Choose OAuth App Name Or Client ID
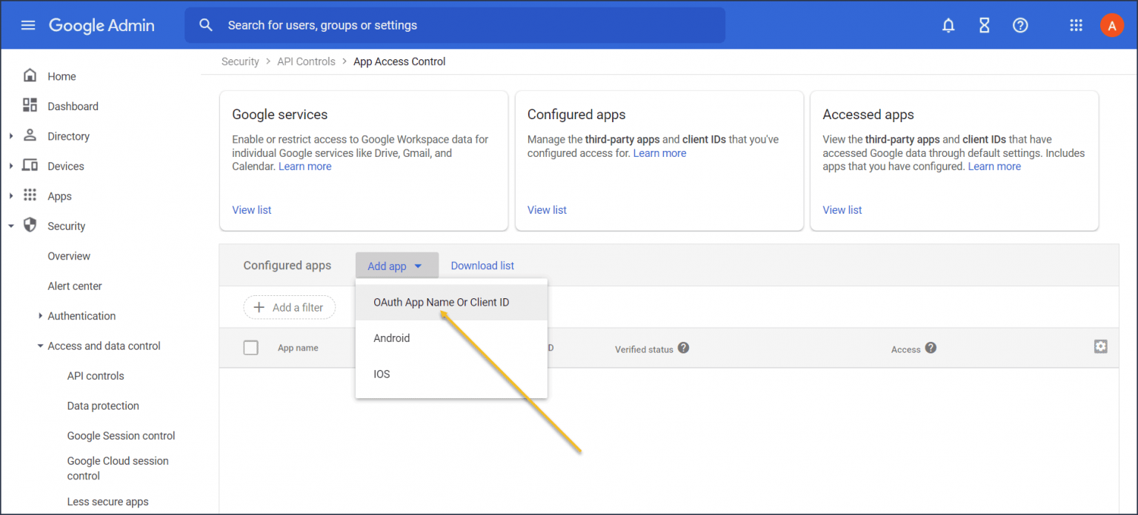The width and height of the screenshot is (1138, 515). [x=451, y=303]
